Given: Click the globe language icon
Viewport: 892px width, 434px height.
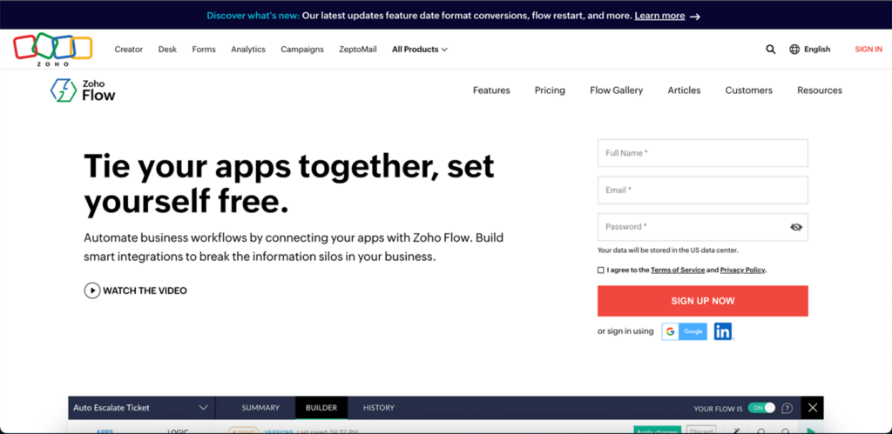Looking at the screenshot, I should click(794, 50).
